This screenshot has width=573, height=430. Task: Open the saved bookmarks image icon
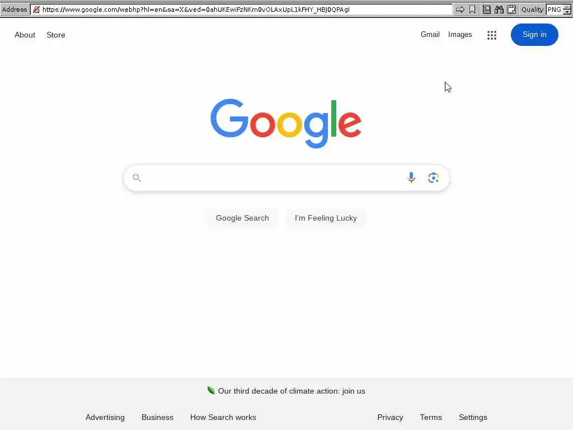[487, 10]
